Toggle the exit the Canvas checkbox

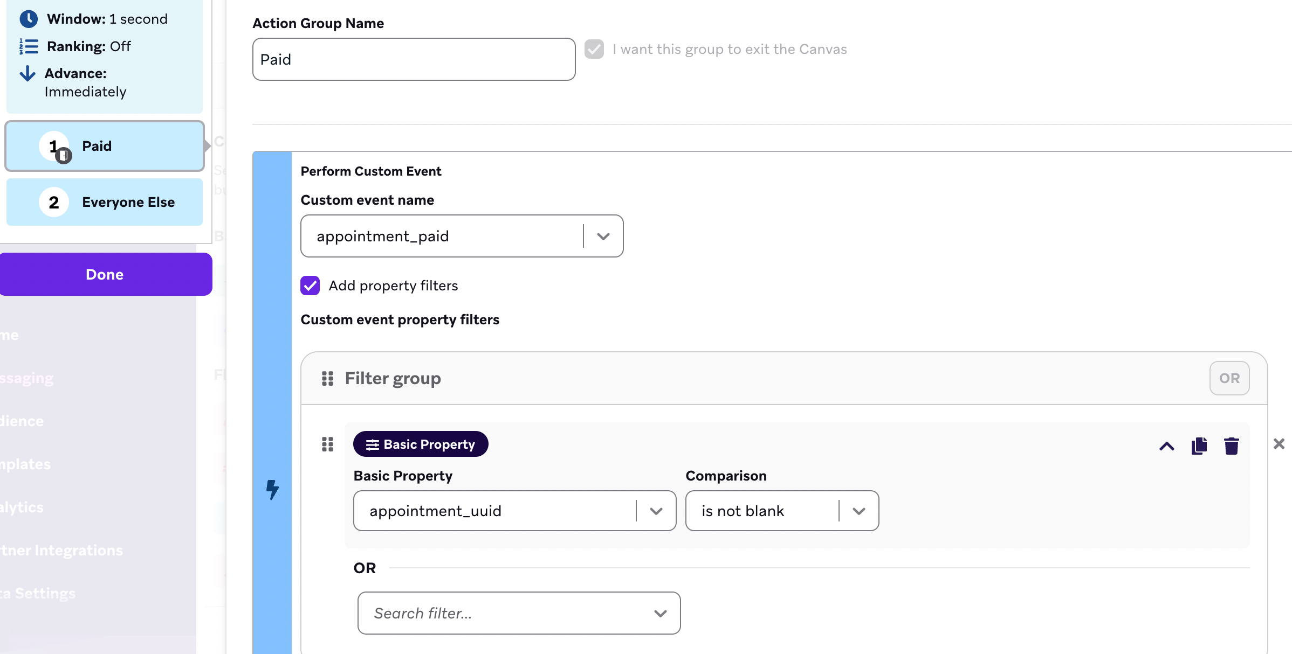594,49
